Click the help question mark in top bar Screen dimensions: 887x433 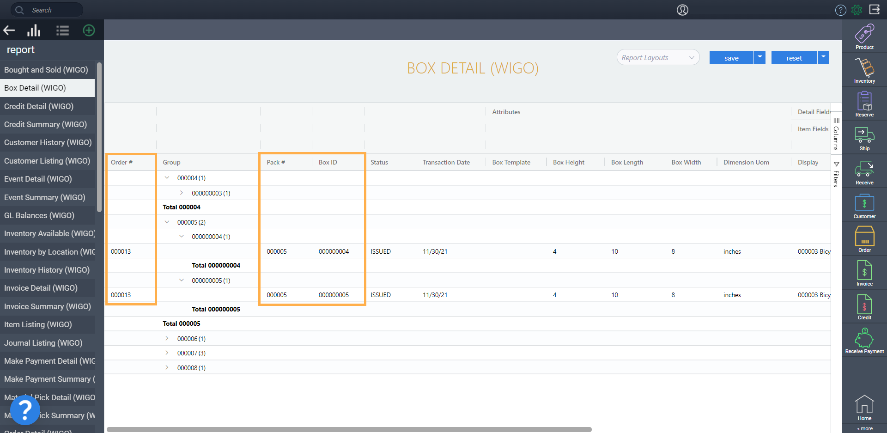point(840,10)
